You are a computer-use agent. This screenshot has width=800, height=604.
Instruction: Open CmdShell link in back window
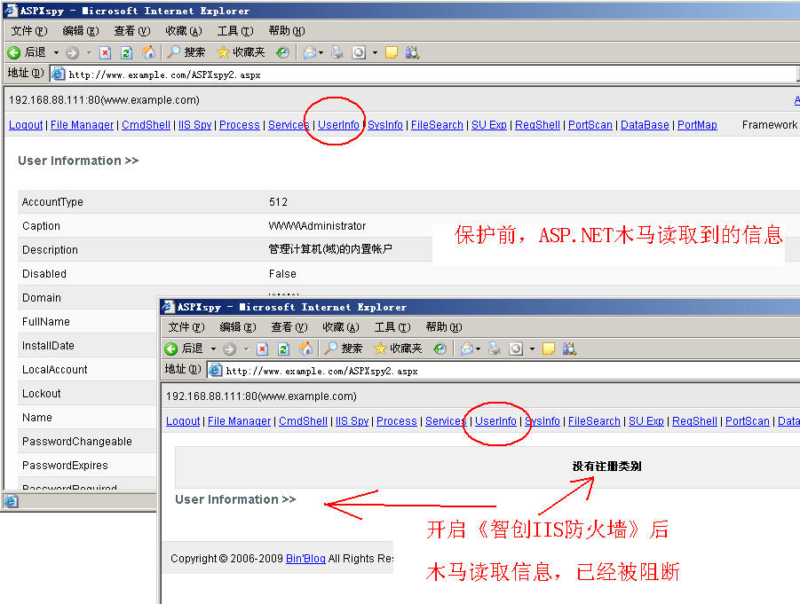point(146,125)
